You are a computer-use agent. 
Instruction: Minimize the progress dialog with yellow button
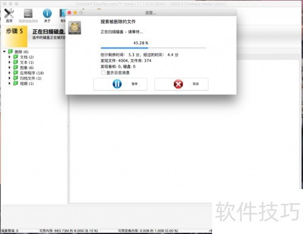click(x=75, y=13)
